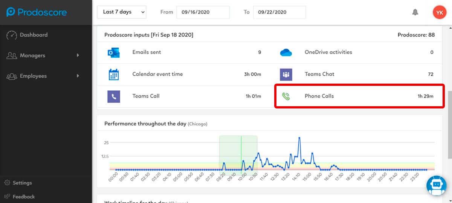
Task: Open Settings in the sidebar
Action: [x=22, y=183]
